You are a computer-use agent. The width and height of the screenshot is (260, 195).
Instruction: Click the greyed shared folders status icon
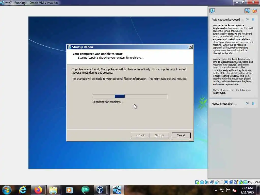[221, 182]
